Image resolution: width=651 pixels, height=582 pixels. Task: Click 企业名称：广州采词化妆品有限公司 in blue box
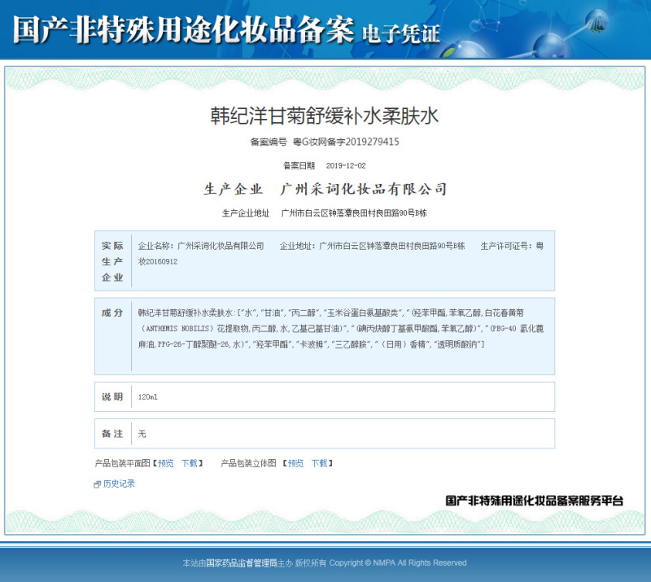pos(201,246)
